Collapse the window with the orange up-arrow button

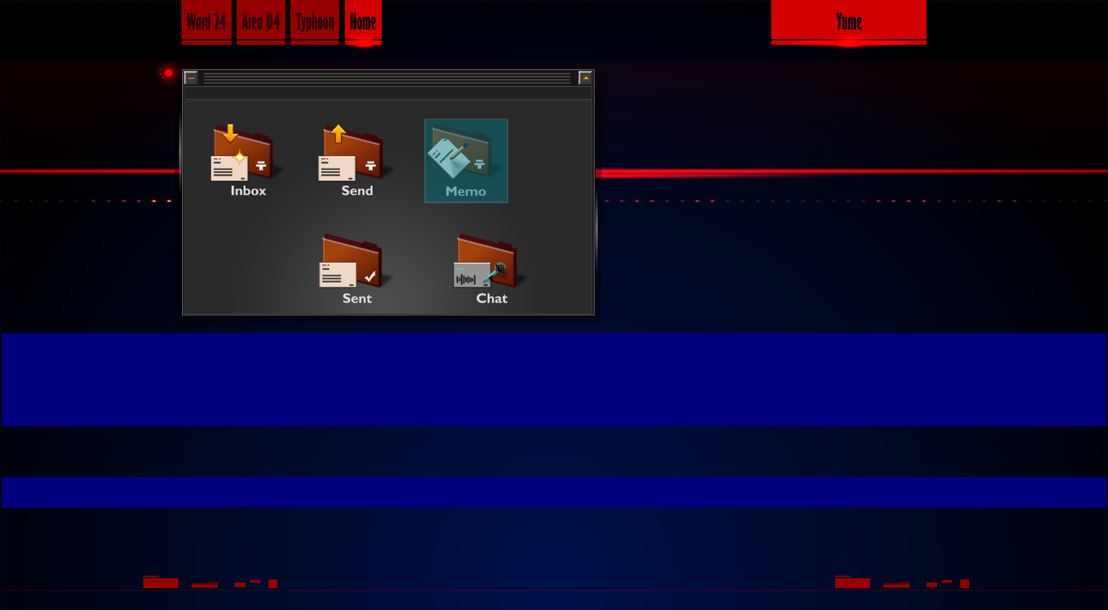coord(585,78)
